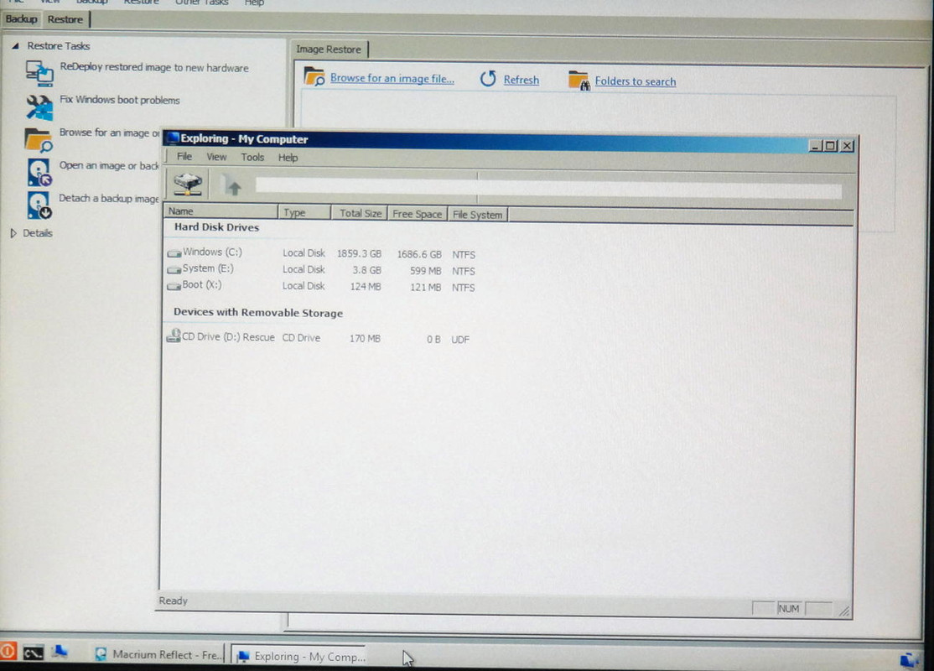This screenshot has height=671, width=934.
Task: Select the Windows (C:) row name
Action: coord(212,252)
